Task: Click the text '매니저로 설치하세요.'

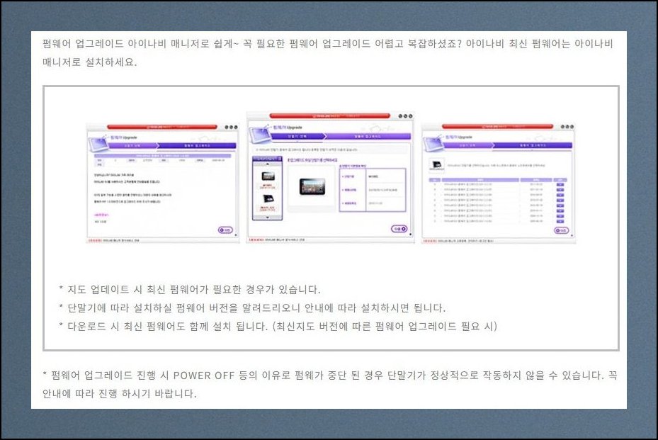Action: 90,62
